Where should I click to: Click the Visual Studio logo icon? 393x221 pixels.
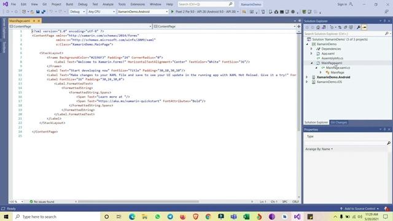[x=6, y=4]
